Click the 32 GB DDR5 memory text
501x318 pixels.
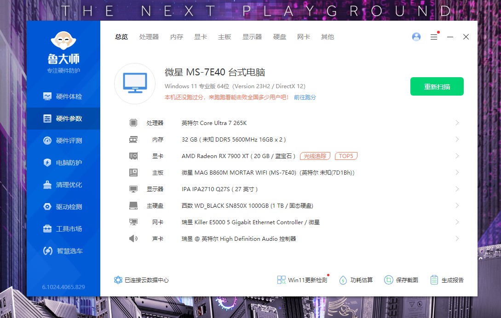tap(234, 140)
